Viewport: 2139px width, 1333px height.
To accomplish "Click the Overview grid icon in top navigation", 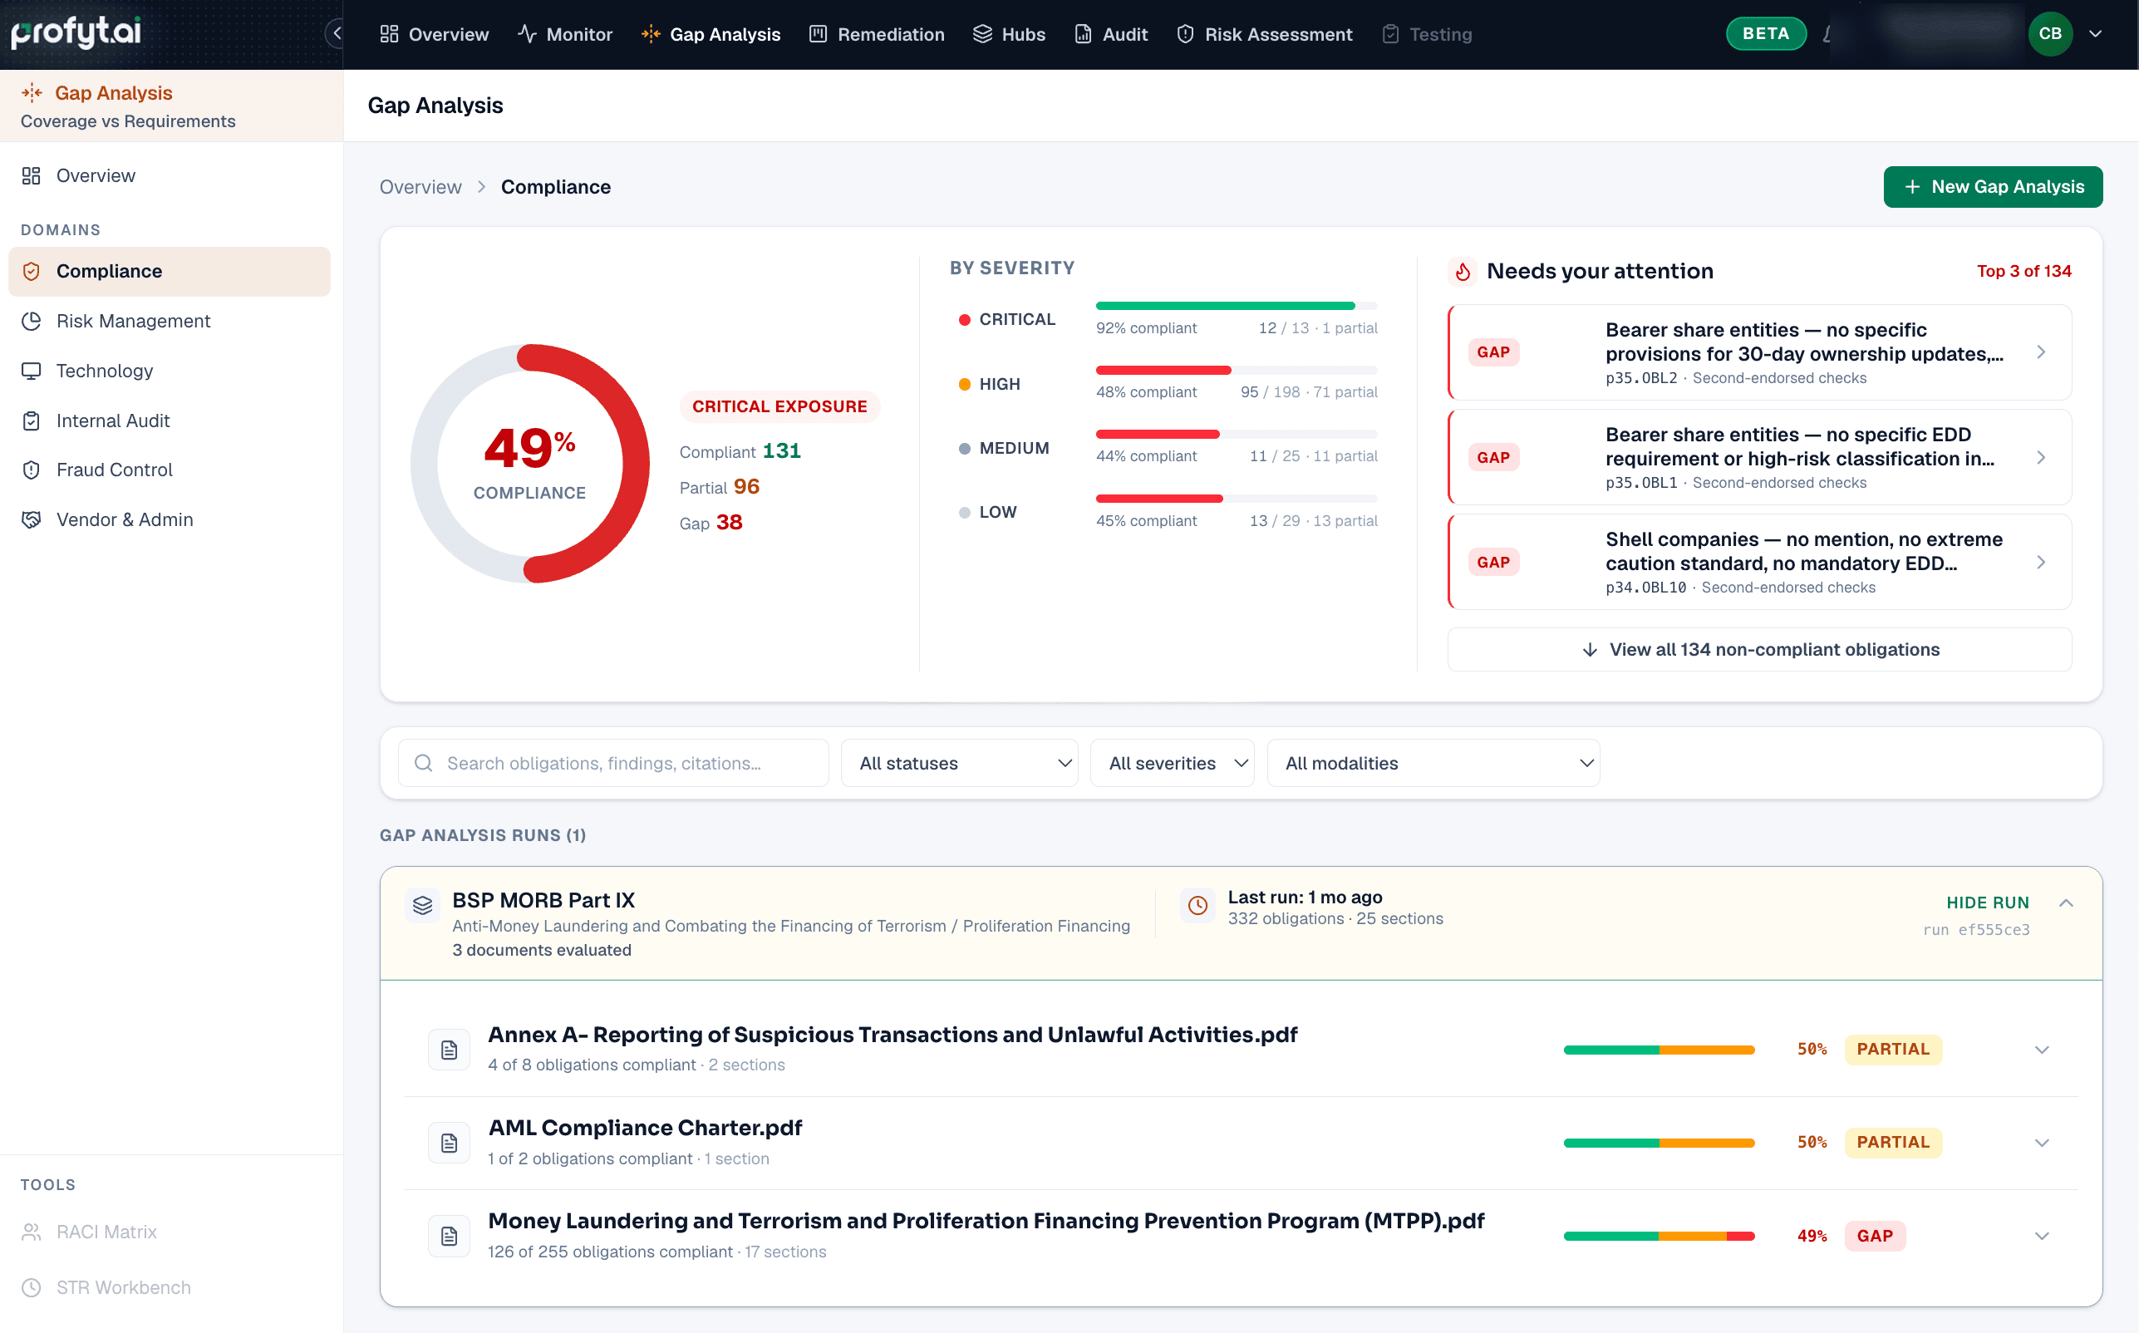I will coord(389,33).
